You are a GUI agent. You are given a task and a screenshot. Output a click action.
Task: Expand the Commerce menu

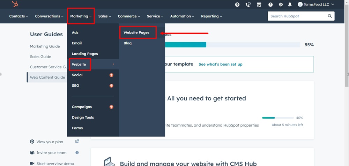[x=129, y=16]
